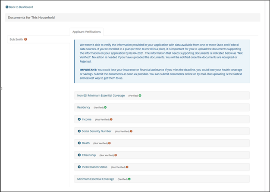Click green verified checkmark for Non-ESI coverage
Screen dimensions: 270x192
tap(140, 95)
